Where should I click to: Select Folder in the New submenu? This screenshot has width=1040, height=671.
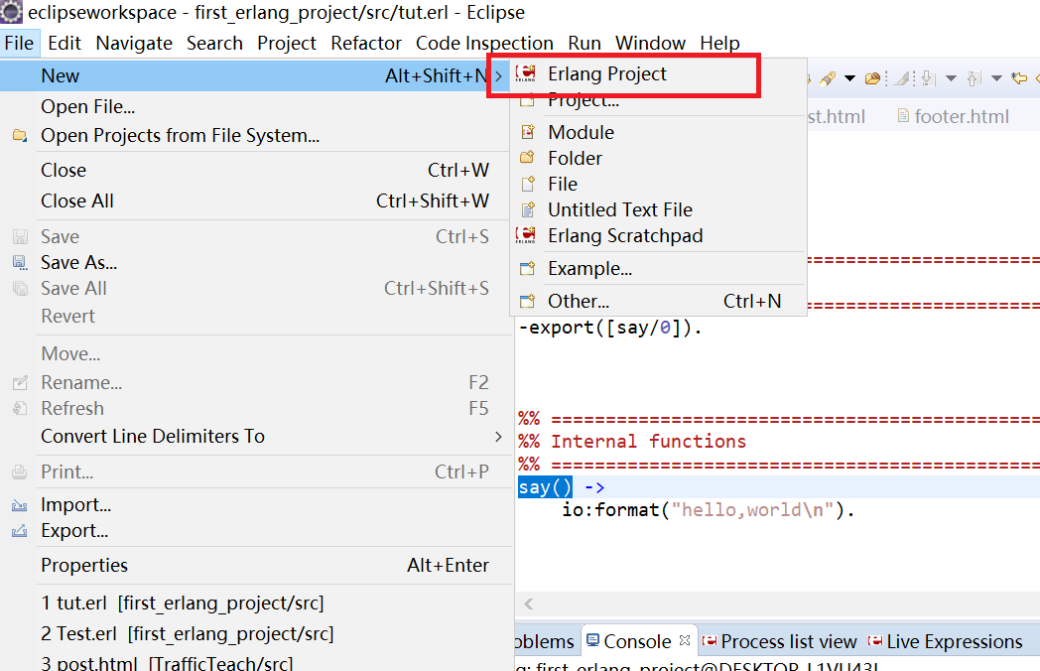(x=657, y=158)
